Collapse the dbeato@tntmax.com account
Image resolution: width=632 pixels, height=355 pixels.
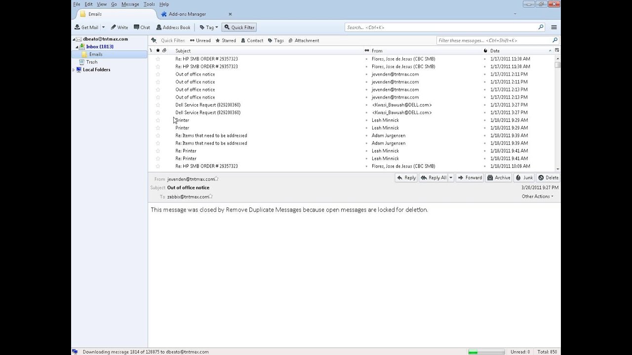tap(74, 39)
